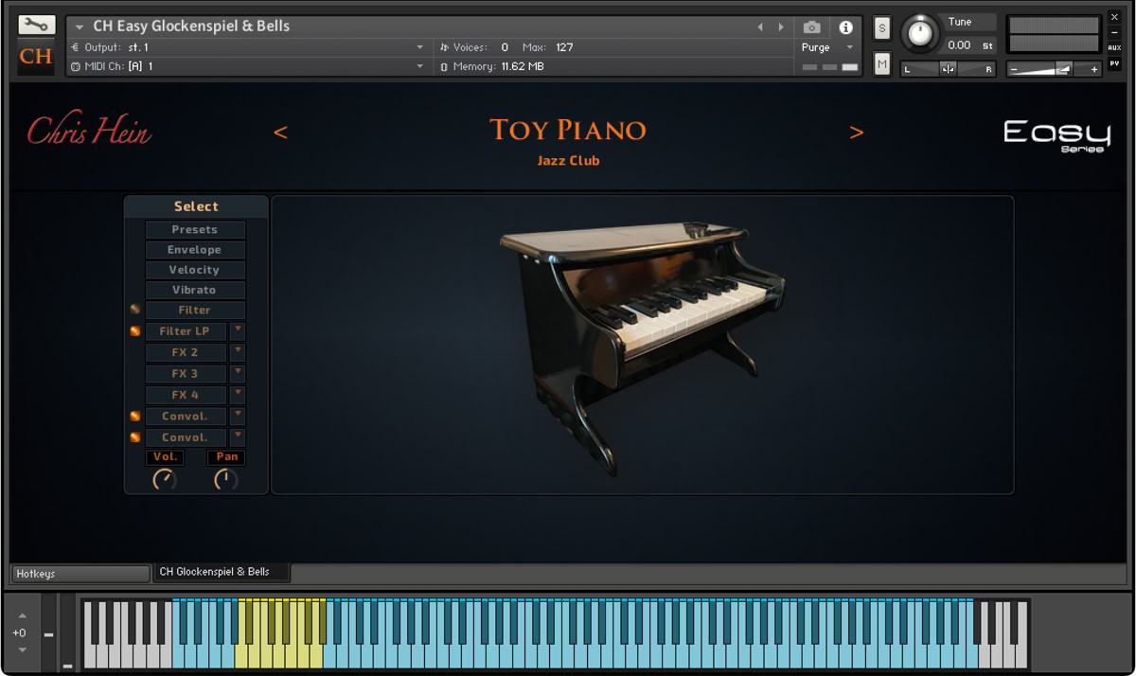This screenshot has height=676, width=1136.
Task: Click the wrench edit-mode icon
Action: point(36,25)
